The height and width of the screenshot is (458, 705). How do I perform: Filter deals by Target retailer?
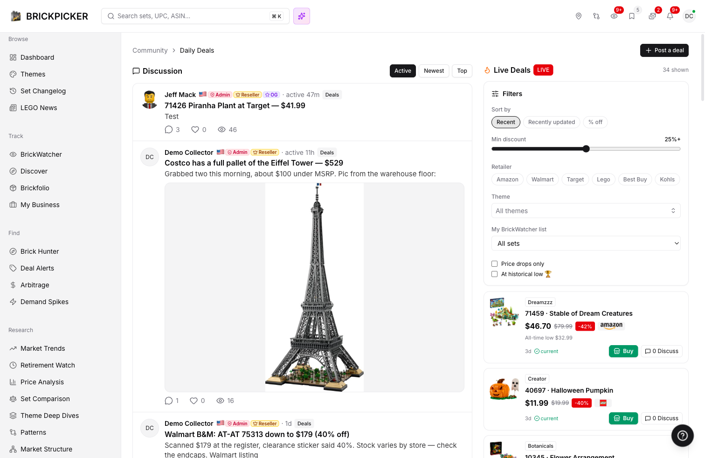click(x=575, y=180)
